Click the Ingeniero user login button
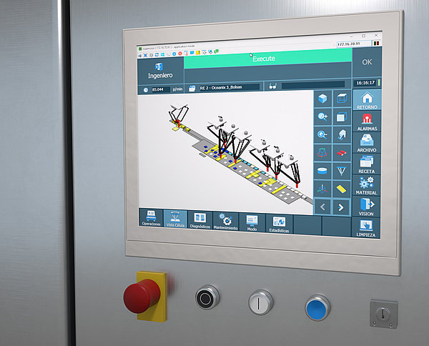 pos(160,70)
